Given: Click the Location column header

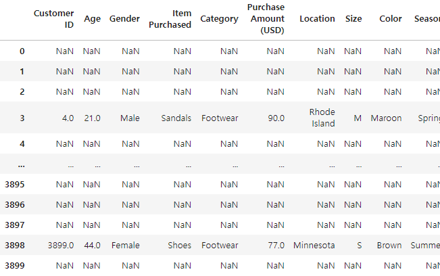Looking at the screenshot, I should [317, 19].
